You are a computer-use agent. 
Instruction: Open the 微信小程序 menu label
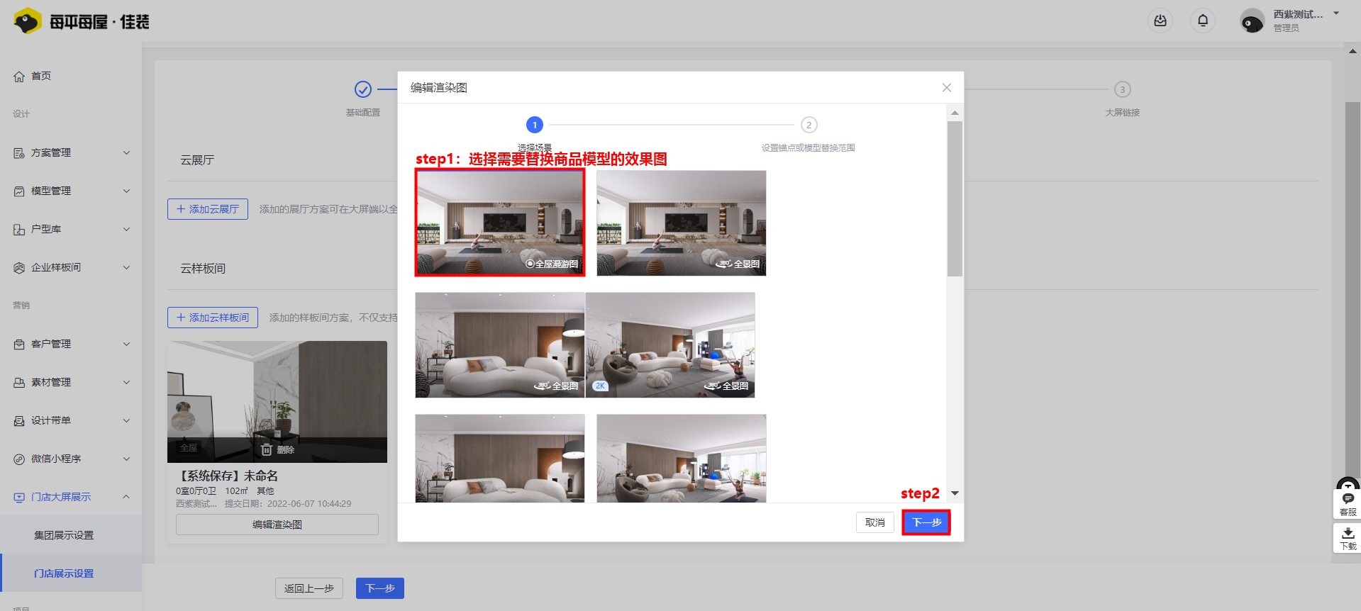[x=56, y=459]
